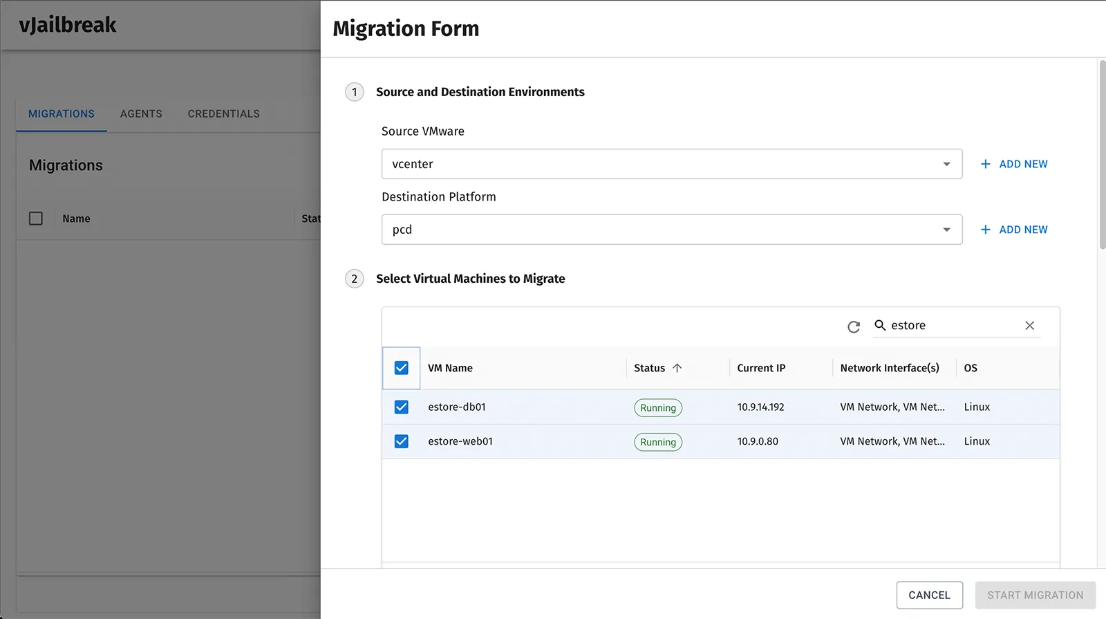1106x619 pixels.
Task: Clear the estore search text
Action: [x=1029, y=326]
